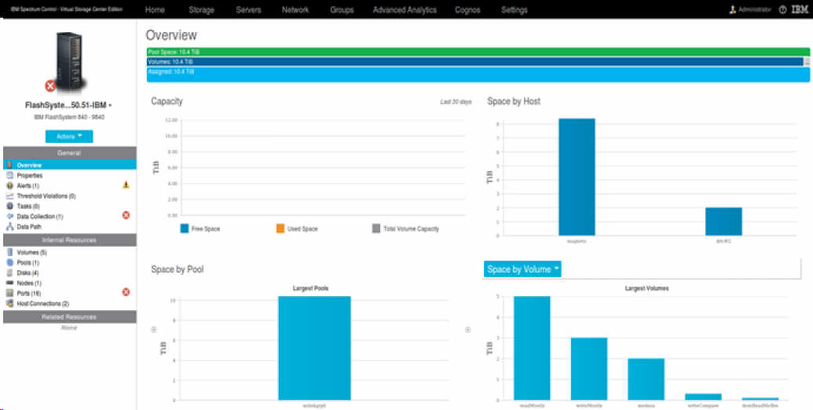This screenshot has height=410, width=813.
Task: Click the red error icon beside Ports
Action: (126, 292)
